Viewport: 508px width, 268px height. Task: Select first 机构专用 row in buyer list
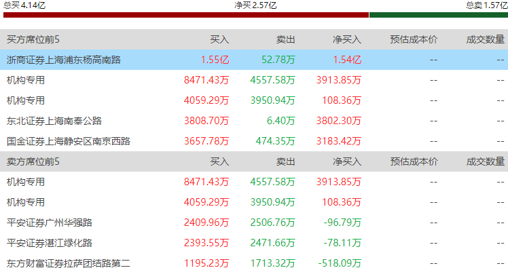click(254, 80)
